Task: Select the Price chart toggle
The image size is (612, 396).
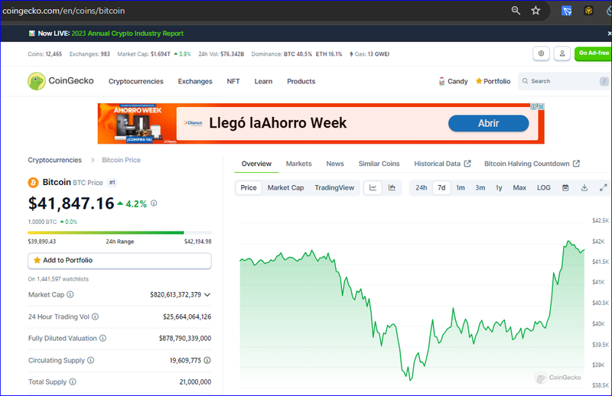Action: (x=249, y=187)
